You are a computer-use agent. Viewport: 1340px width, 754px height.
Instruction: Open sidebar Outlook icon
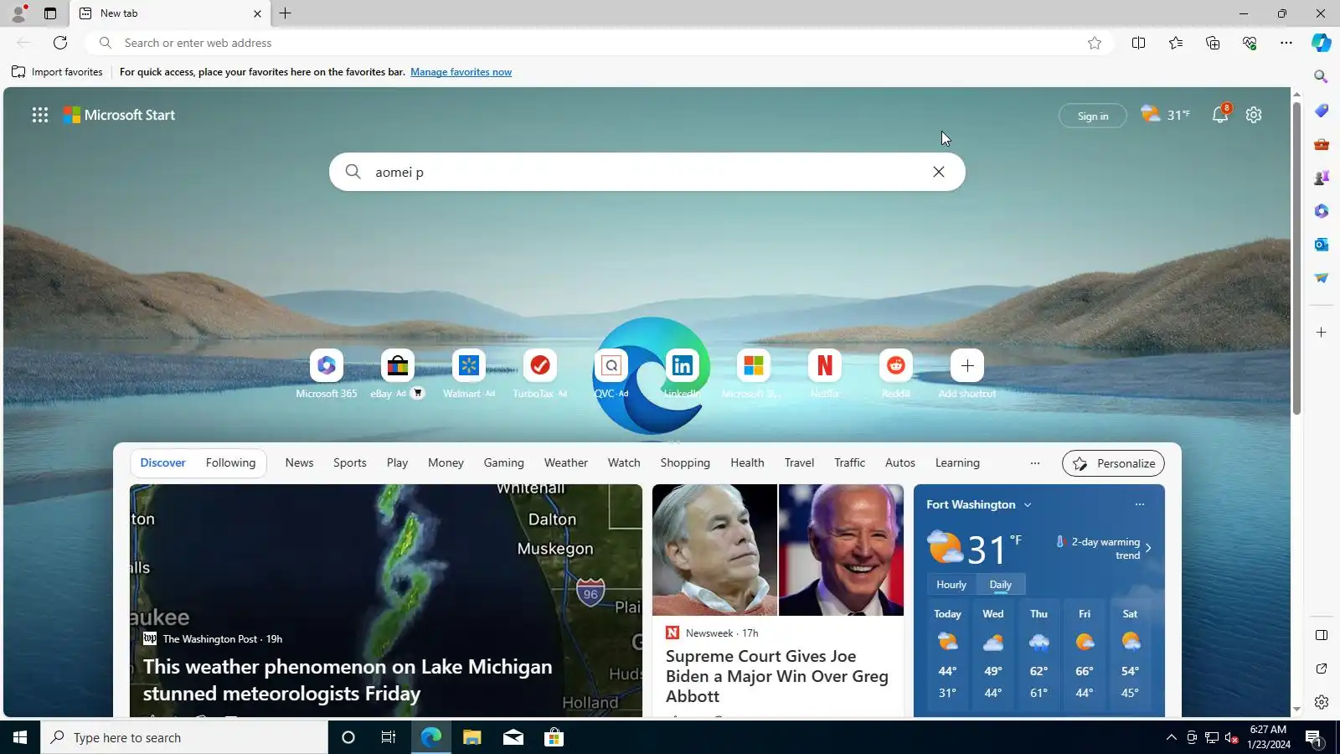pyautogui.click(x=1322, y=245)
